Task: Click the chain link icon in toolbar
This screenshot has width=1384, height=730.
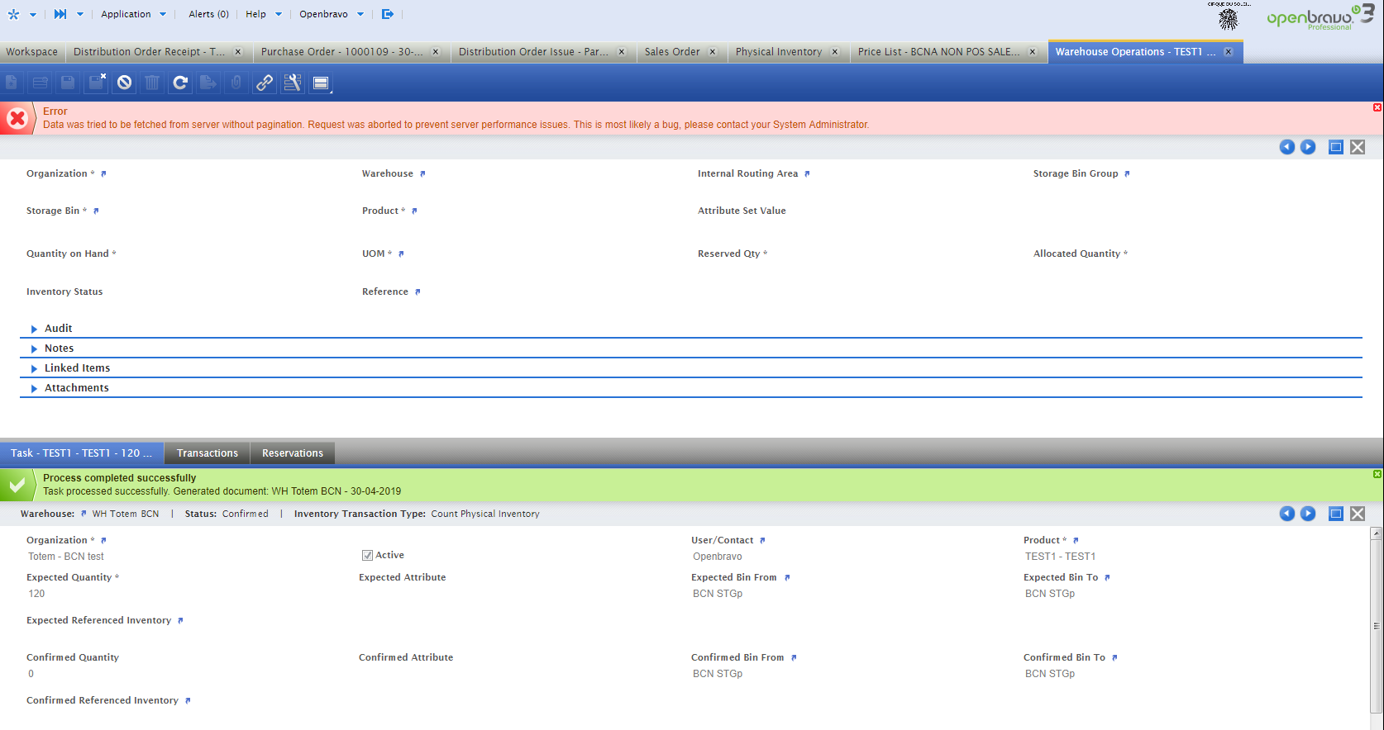Action: point(265,83)
